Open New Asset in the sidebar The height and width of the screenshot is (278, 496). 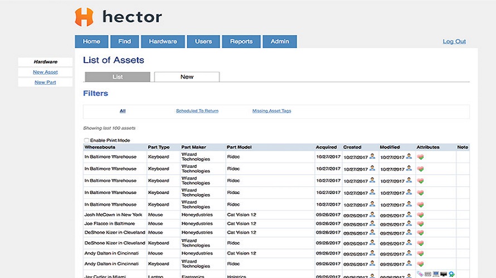(45, 72)
